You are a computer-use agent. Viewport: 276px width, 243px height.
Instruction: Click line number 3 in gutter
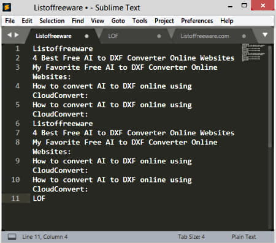pos(18,67)
